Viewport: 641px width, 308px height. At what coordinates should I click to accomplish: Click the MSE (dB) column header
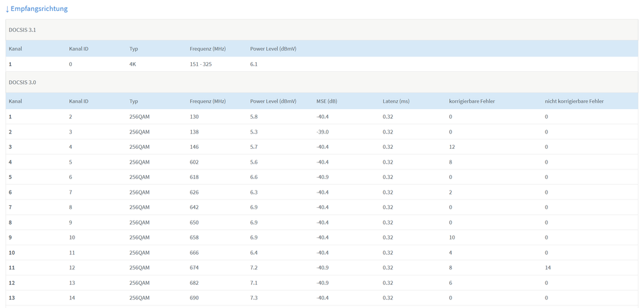(327, 101)
